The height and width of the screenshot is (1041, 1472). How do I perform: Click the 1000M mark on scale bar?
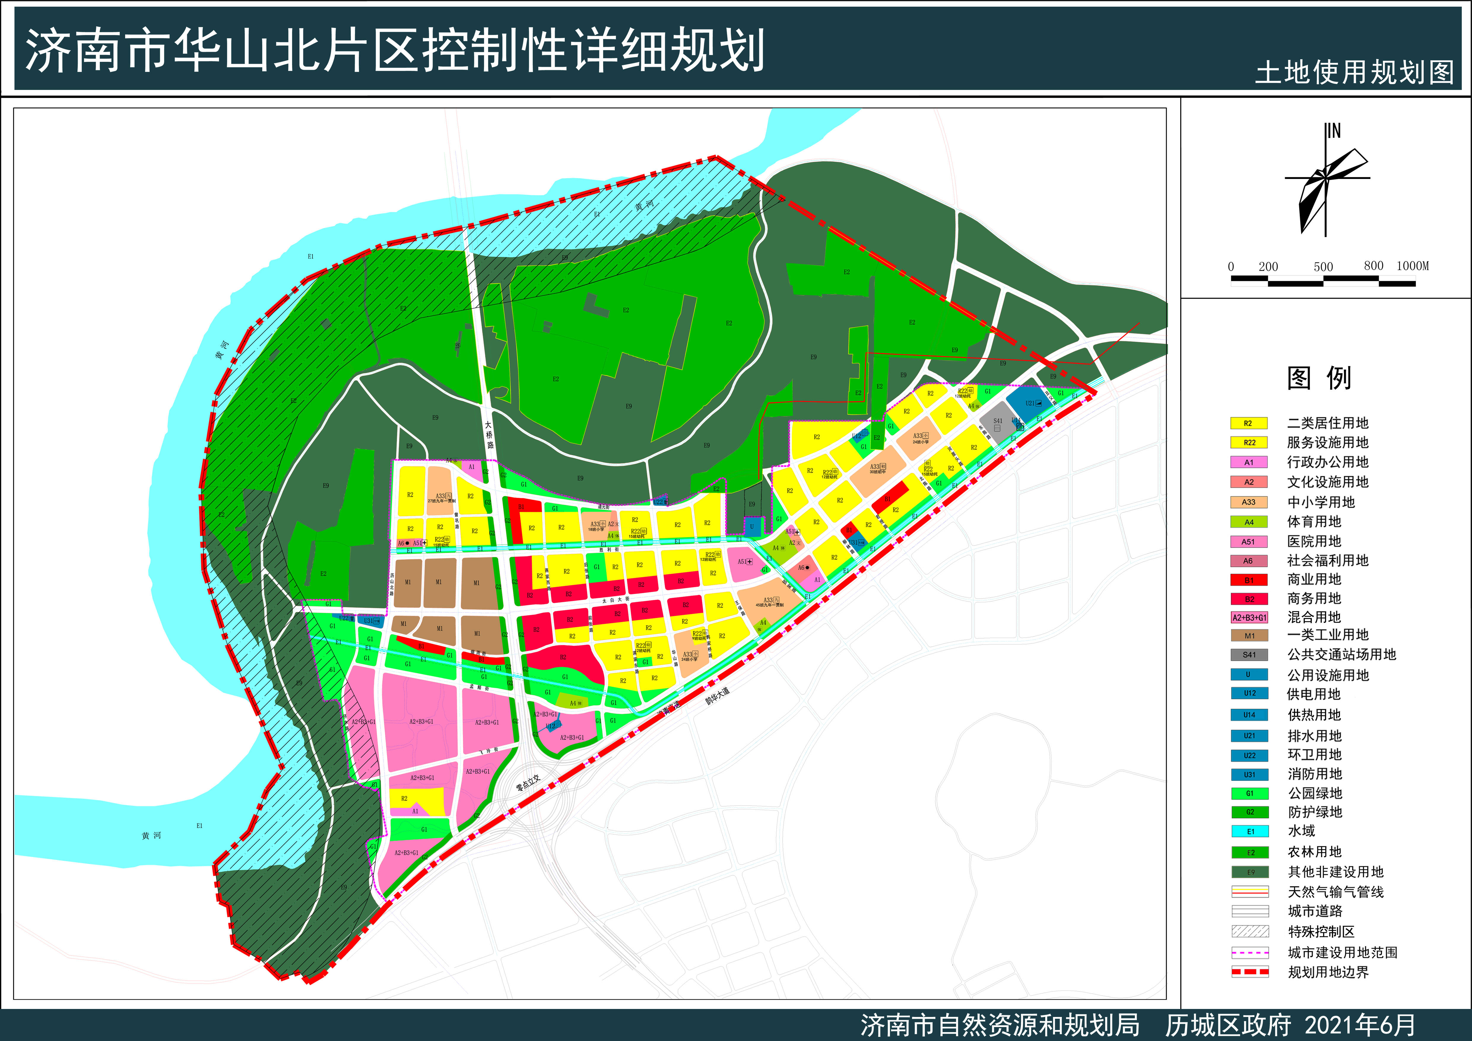pyautogui.click(x=1412, y=266)
